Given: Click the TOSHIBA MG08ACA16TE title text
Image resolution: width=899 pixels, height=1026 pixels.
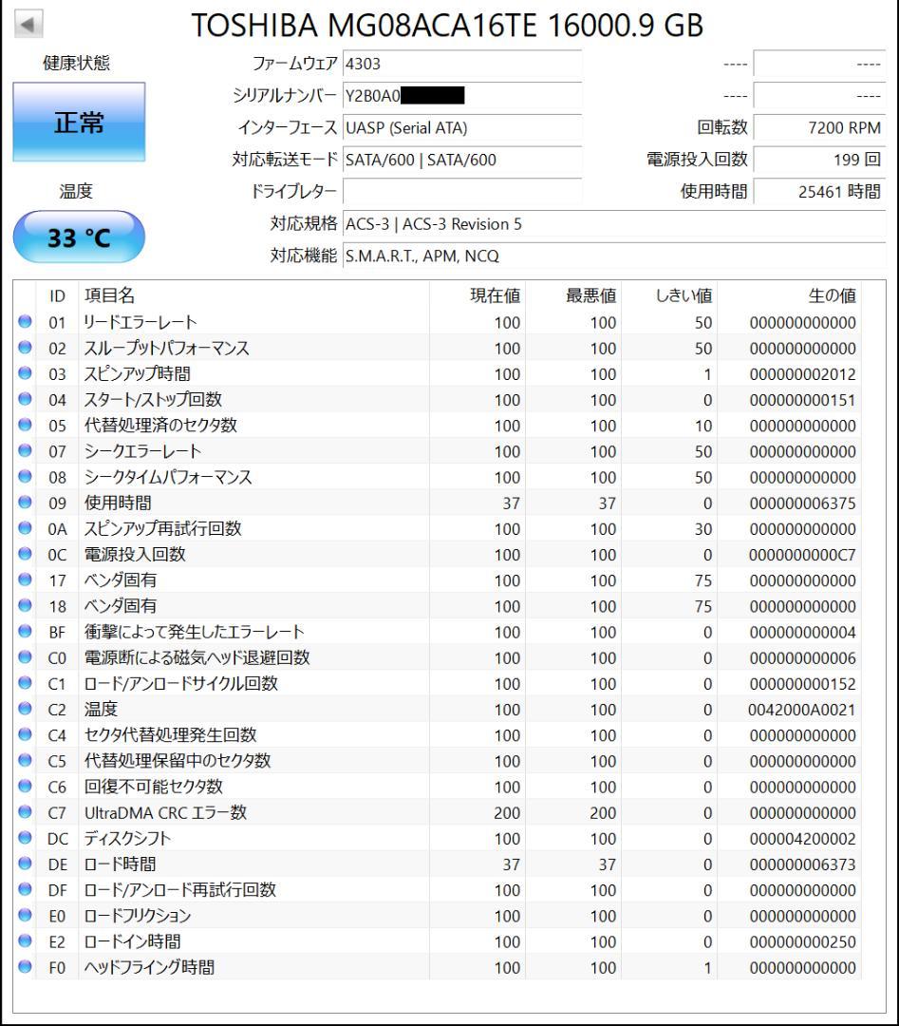Looking at the screenshot, I should (x=446, y=26).
